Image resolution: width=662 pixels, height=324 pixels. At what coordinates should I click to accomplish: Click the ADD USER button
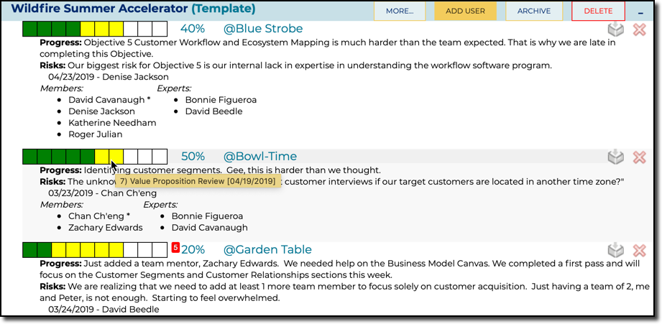(x=465, y=11)
